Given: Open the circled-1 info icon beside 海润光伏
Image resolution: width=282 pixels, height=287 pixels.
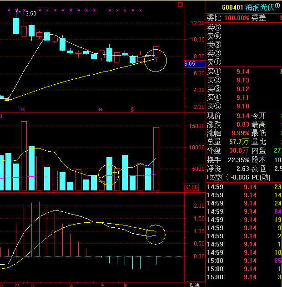Looking at the screenshot, I should (277, 6).
